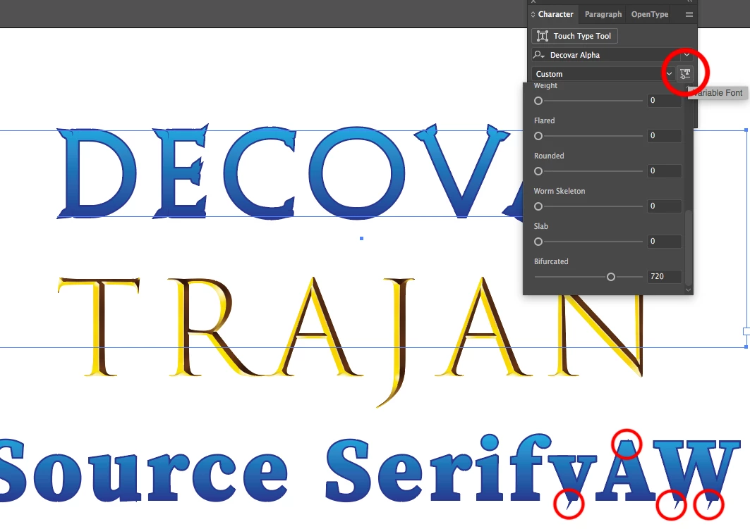Screen dimensions: 750x529
Task: Click the Variable Font icon button
Action: click(685, 73)
